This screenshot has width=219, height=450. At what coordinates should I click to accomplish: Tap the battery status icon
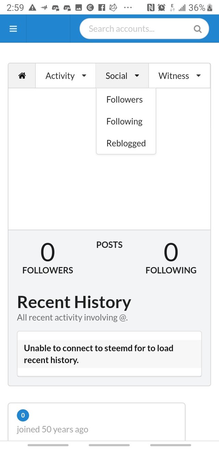tap(210, 8)
